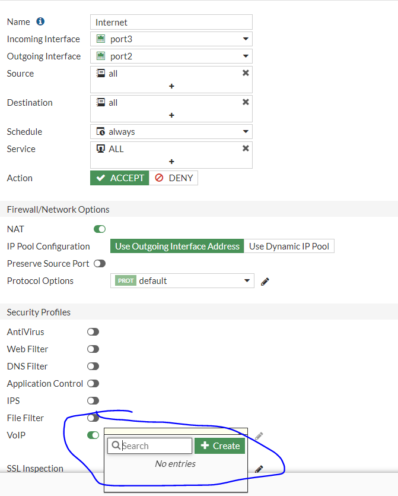Screen dimensions: 398x496
Task: Add a new Source address entry
Action: [x=171, y=86]
